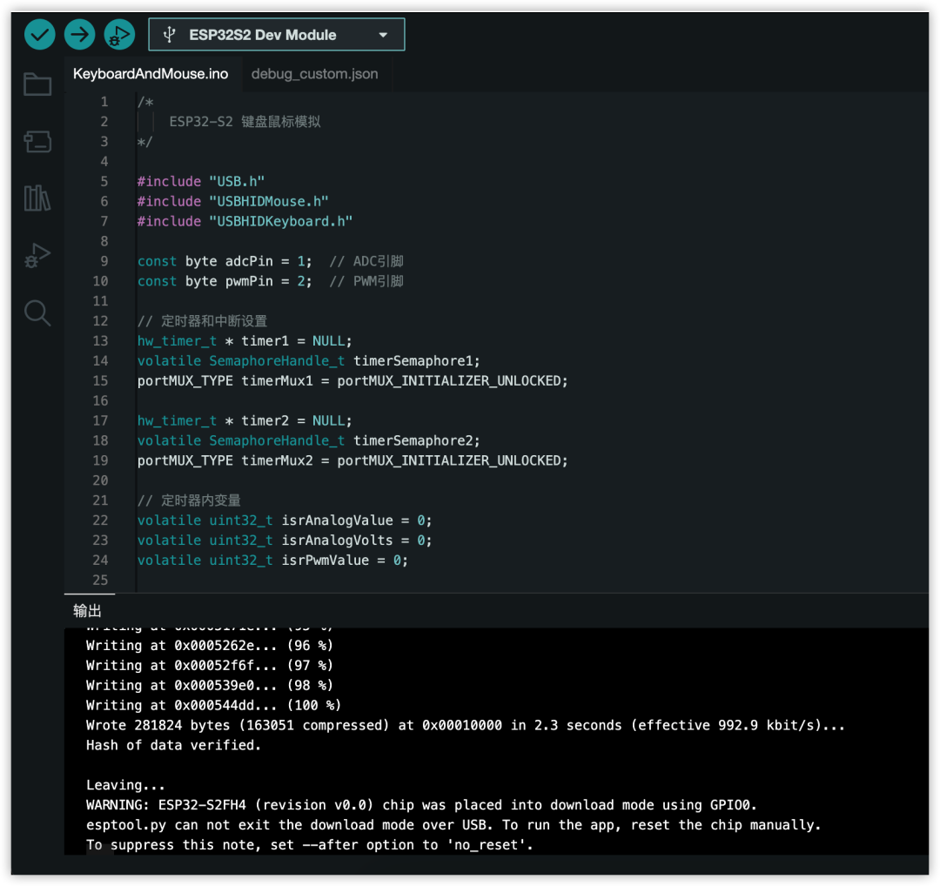940x886 pixels.
Task: Place cursor on the USBHIDKeyboard.h include line
Action: tap(245, 221)
